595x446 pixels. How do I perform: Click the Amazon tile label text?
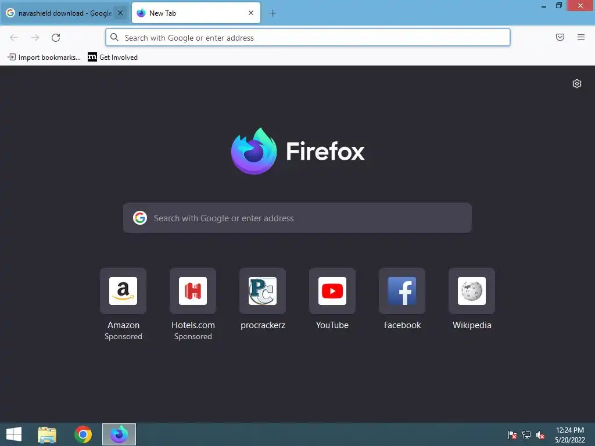pos(123,325)
